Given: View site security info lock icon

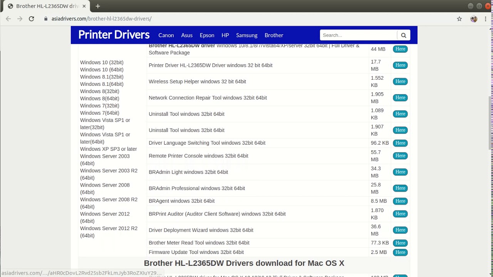Looking at the screenshot, I should click(46, 18).
